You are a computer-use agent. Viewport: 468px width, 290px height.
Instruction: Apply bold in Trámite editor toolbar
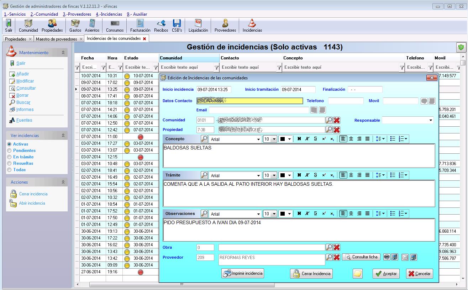coord(299,175)
